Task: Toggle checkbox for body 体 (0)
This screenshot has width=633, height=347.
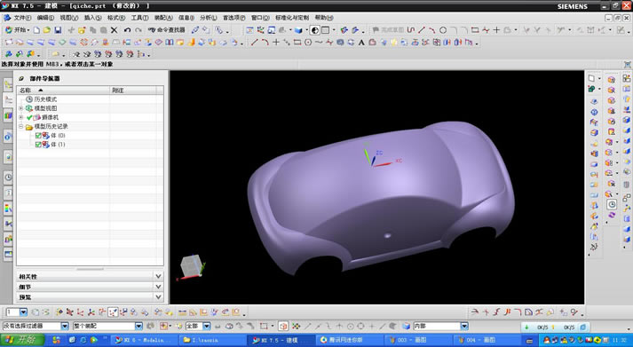Action: click(38, 136)
